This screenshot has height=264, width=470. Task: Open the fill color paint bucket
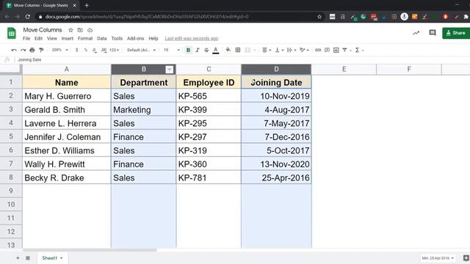[x=228, y=50]
